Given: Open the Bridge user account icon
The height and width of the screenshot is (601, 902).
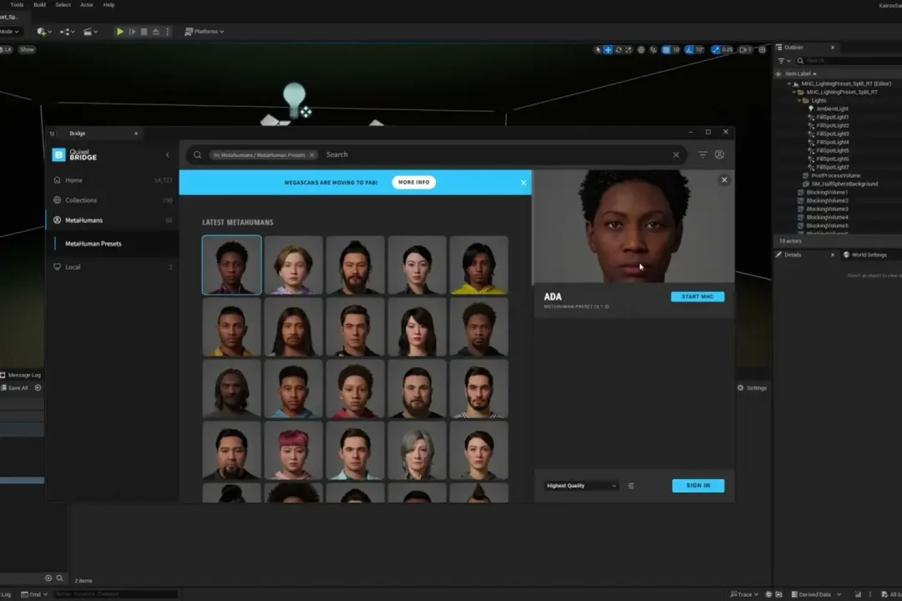Looking at the screenshot, I should point(719,155).
